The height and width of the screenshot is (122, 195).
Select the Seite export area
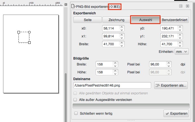tap(87, 20)
